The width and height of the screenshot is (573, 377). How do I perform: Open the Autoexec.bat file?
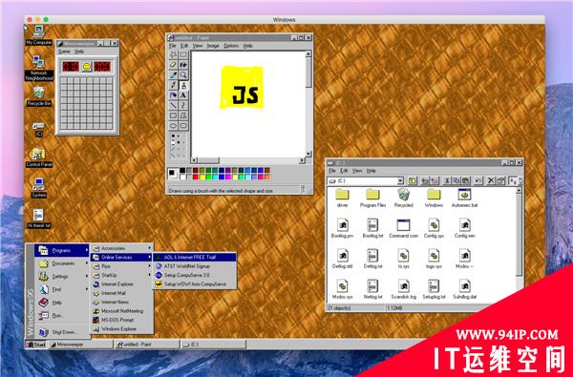464,199
